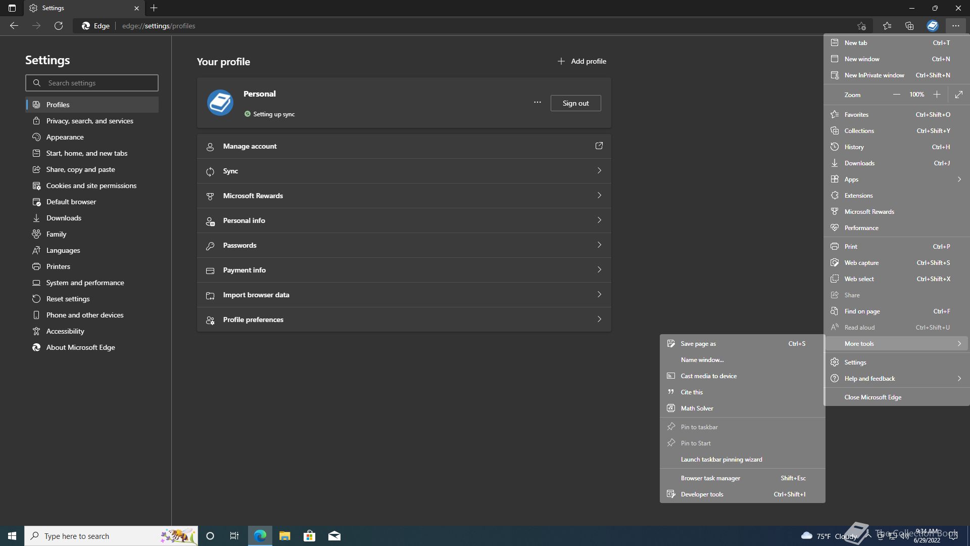The width and height of the screenshot is (970, 546).
Task: Click the Collections toolbar icon
Action: pyautogui.click(x=909, y=26)
